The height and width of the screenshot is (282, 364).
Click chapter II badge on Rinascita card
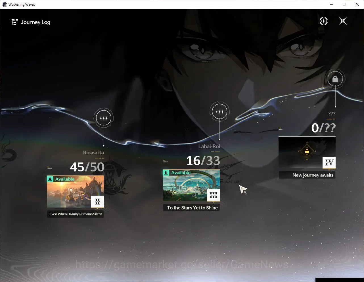(x=97, y=202)
